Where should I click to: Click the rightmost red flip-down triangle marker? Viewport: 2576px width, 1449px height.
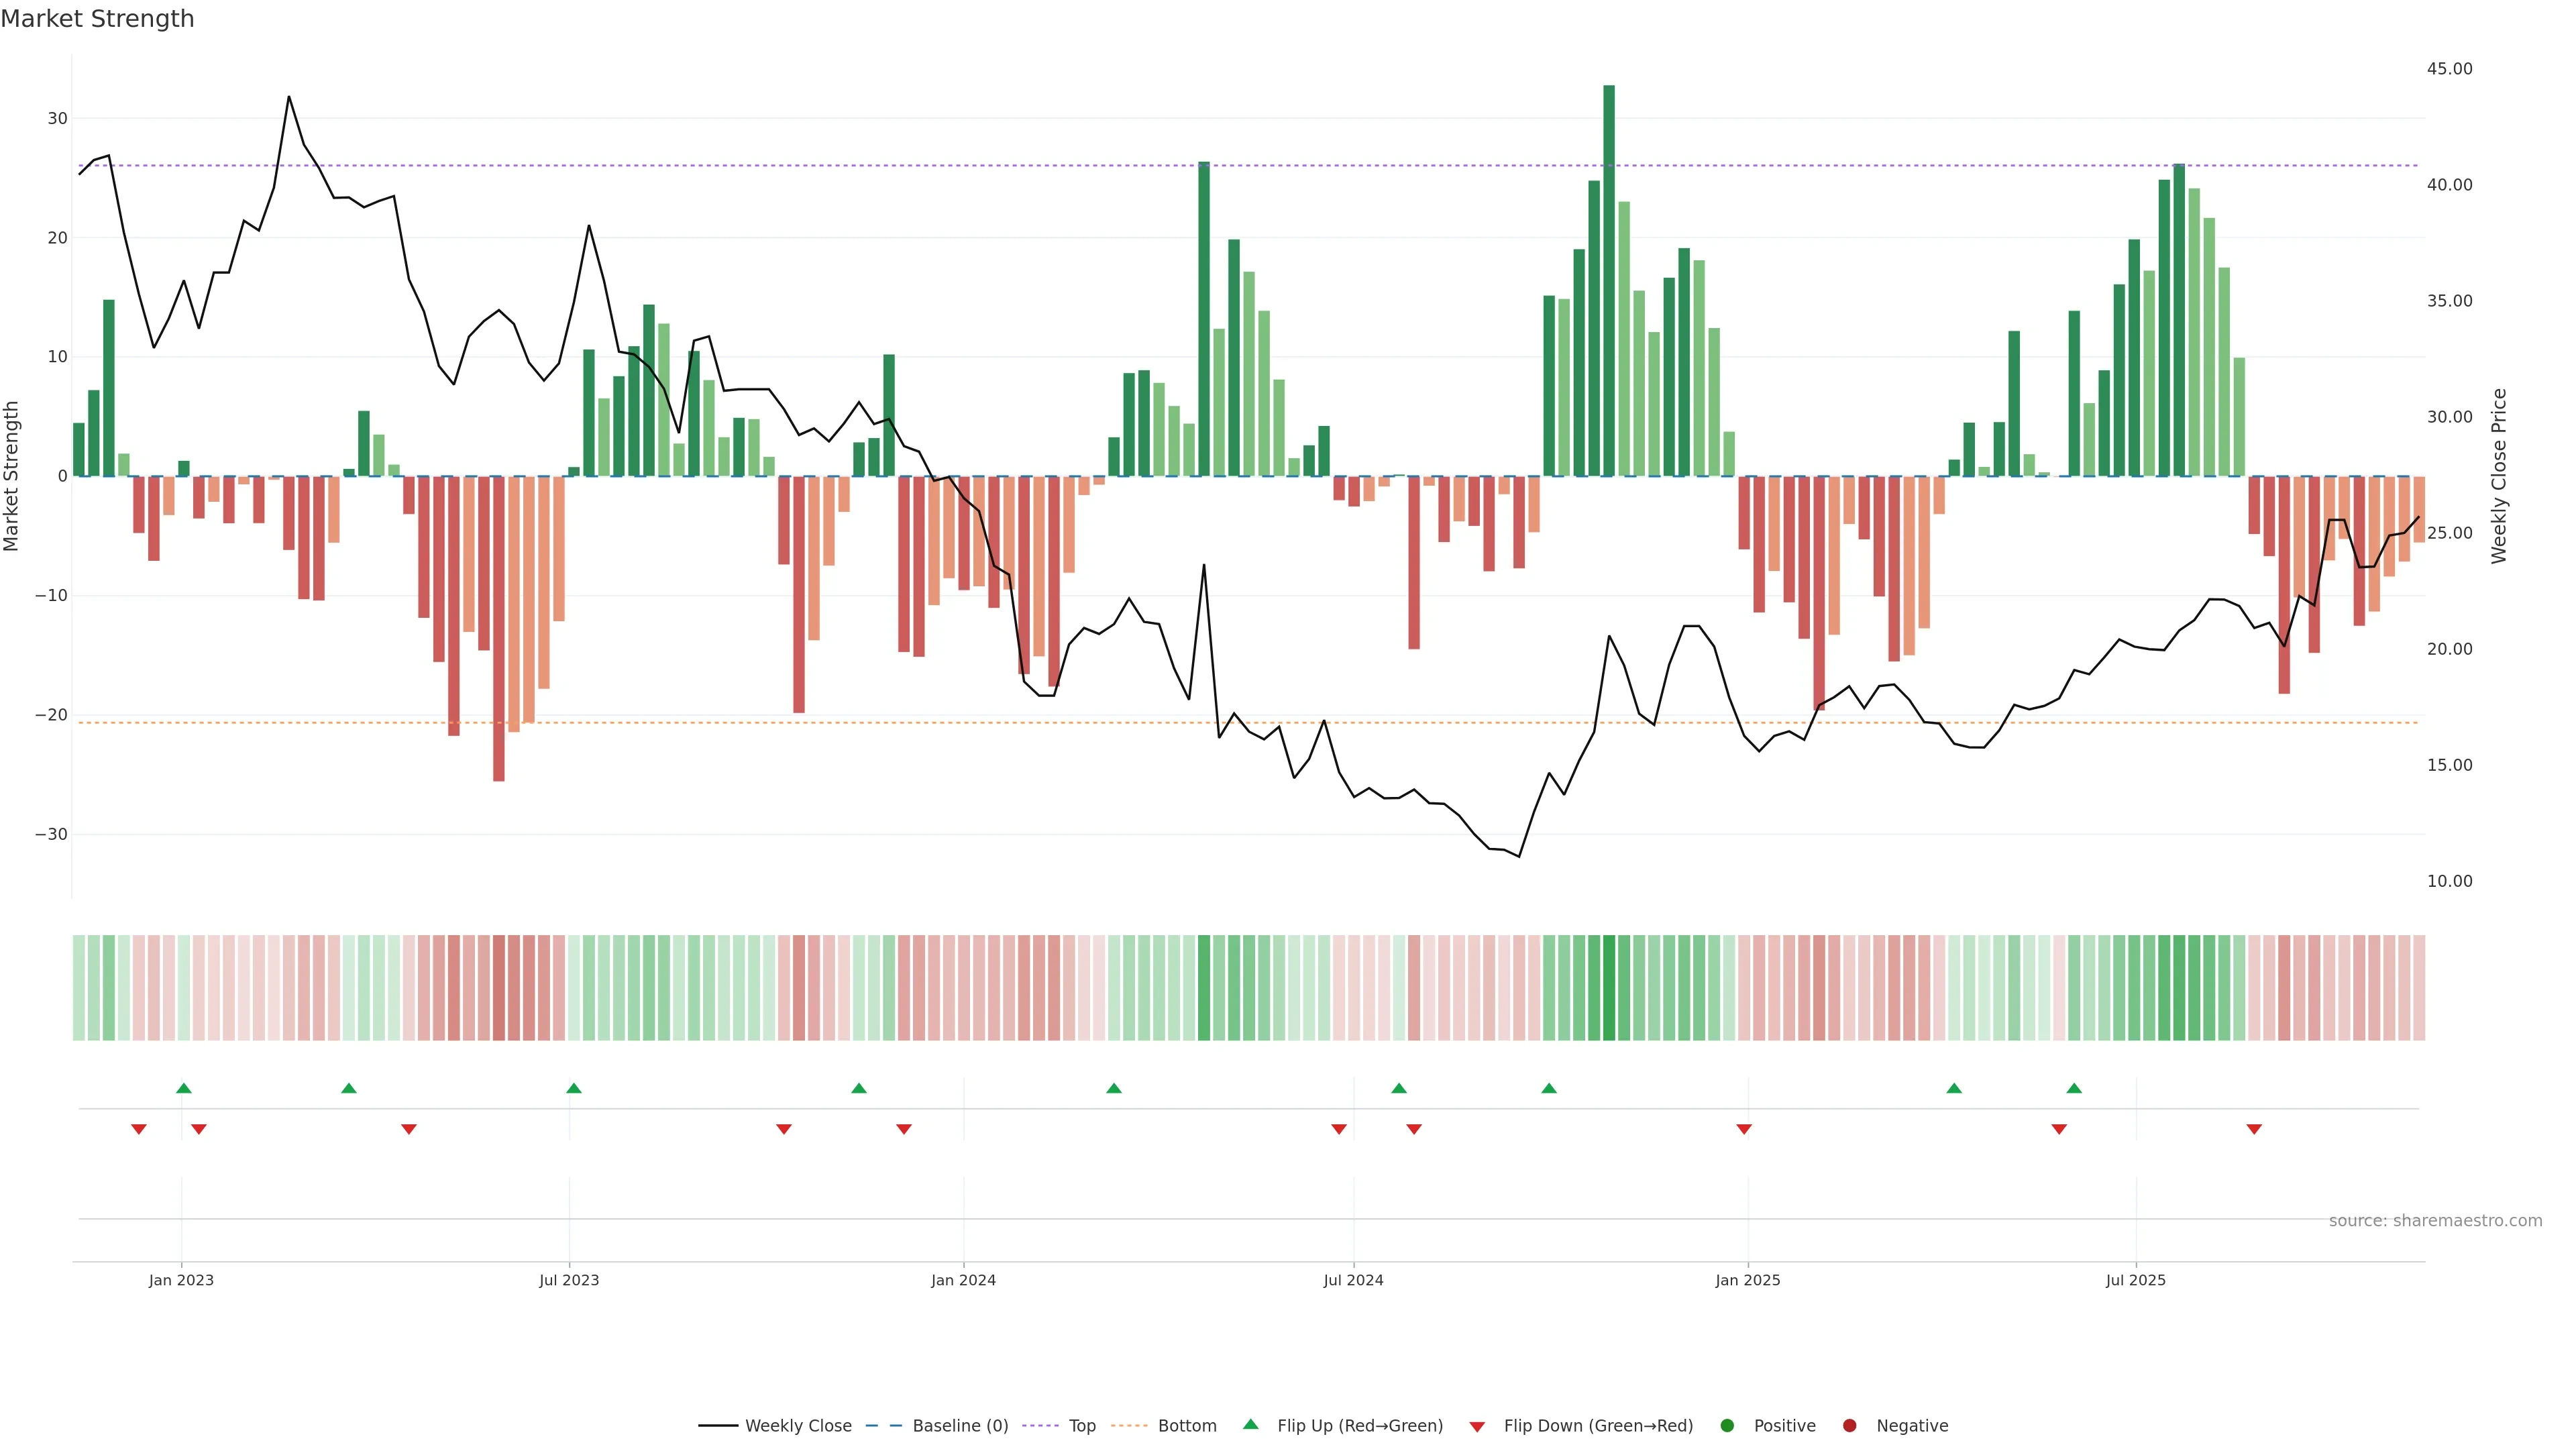[2254, 1129]
